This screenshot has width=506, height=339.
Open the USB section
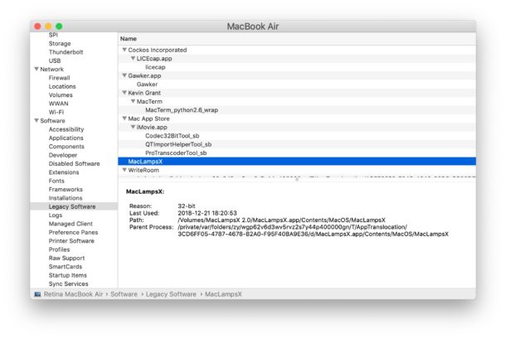click(55, 61)
